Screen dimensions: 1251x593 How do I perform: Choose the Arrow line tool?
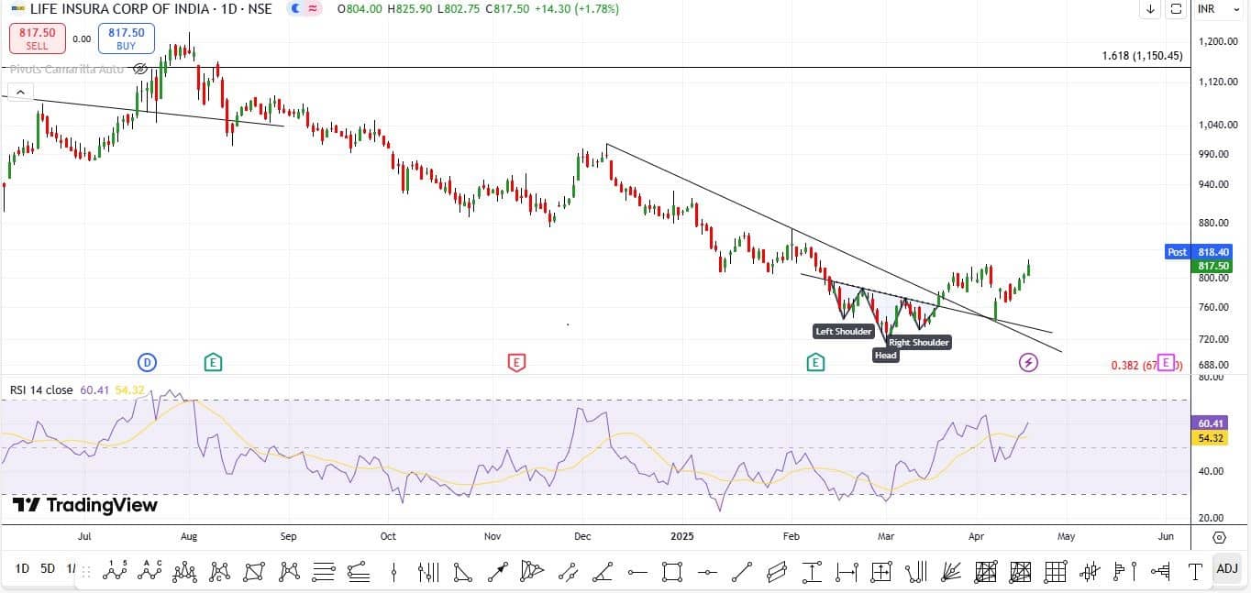[x=498, y=572]
